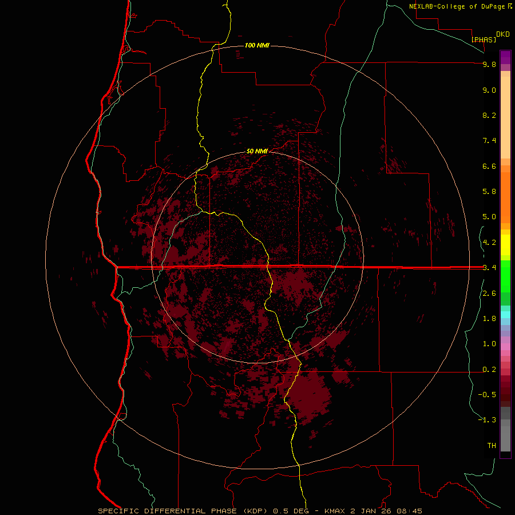
Task: Click the 100 NMI range ring label
Action: point(257,45)
